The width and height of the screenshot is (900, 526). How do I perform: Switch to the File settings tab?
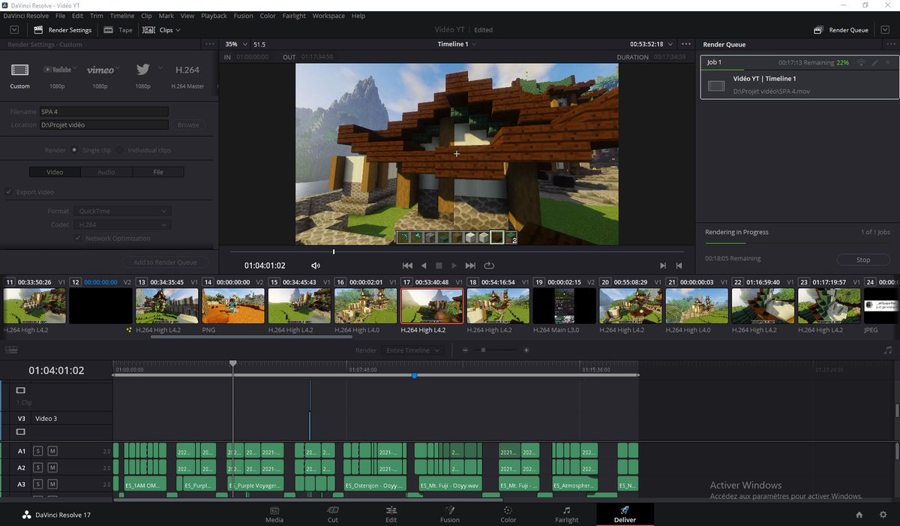tap(158, 172)
